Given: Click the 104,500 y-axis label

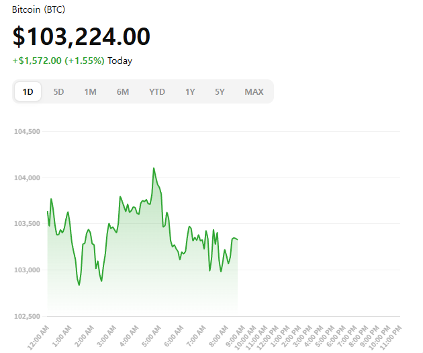Looking at the screenshot, I should [27, 131].
